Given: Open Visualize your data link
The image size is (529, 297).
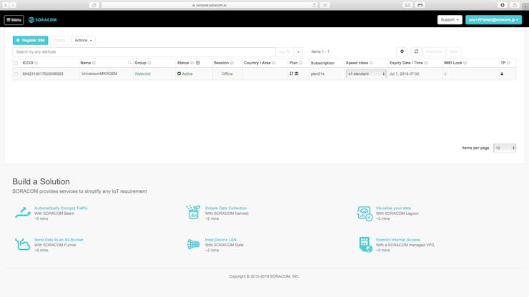Looking at the screenshot, I should tap(393, 208).
